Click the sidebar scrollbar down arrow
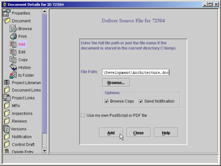Viewport: 221px width, 166px height. point(44,151)
